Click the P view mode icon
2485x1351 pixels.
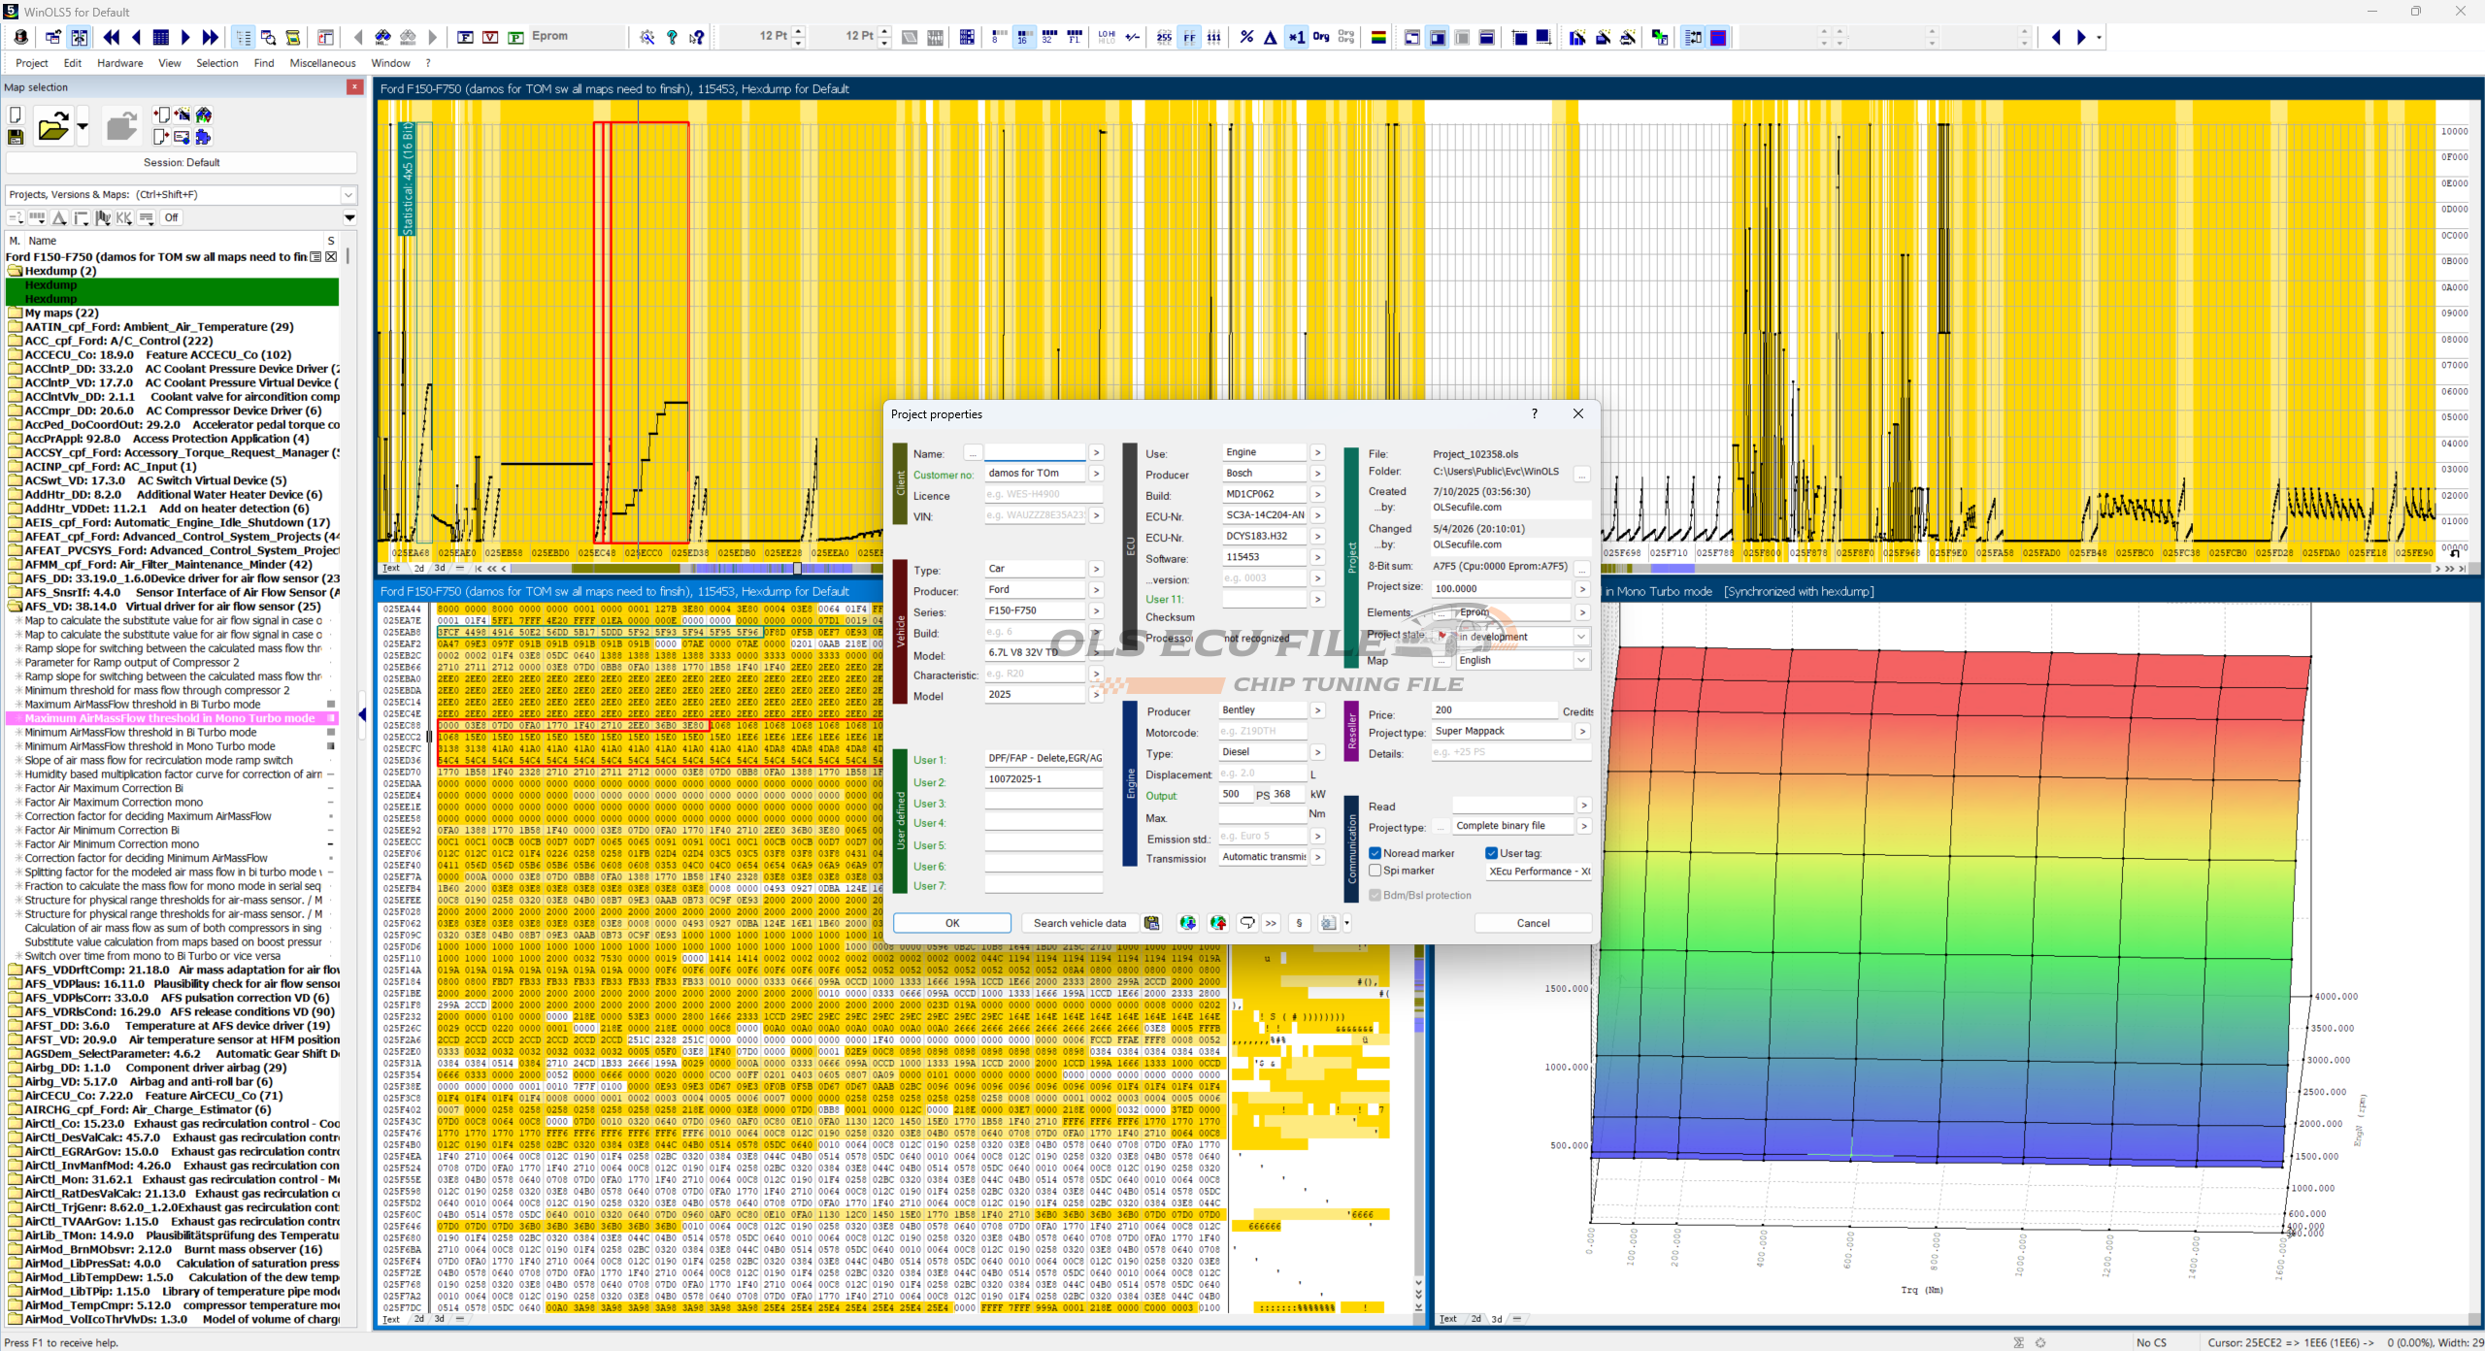515,37
